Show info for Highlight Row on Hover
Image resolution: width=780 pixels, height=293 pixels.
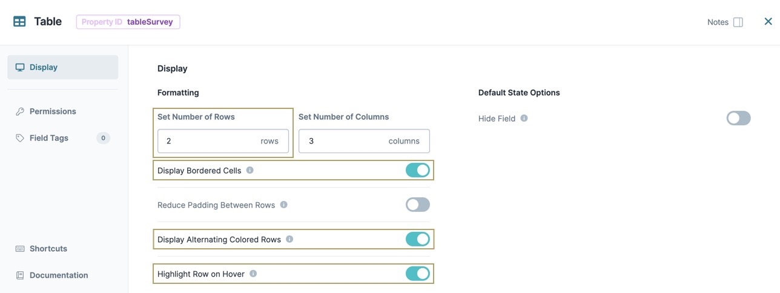point(253,274)
